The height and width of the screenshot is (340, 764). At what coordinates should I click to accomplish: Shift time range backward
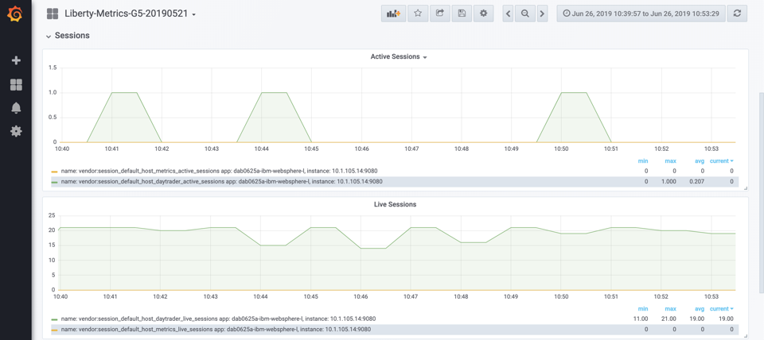509,14
